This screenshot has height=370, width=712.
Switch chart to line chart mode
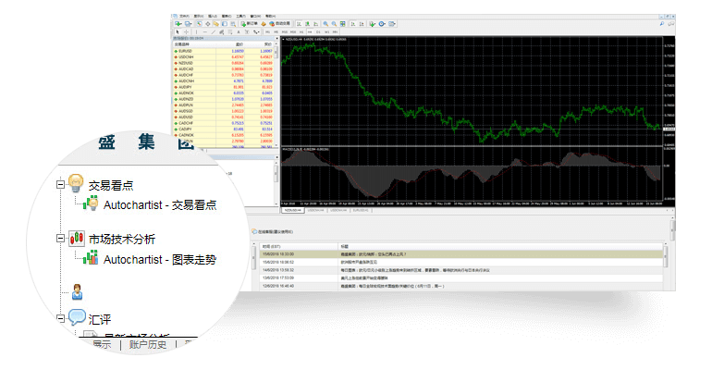[315, 24]
